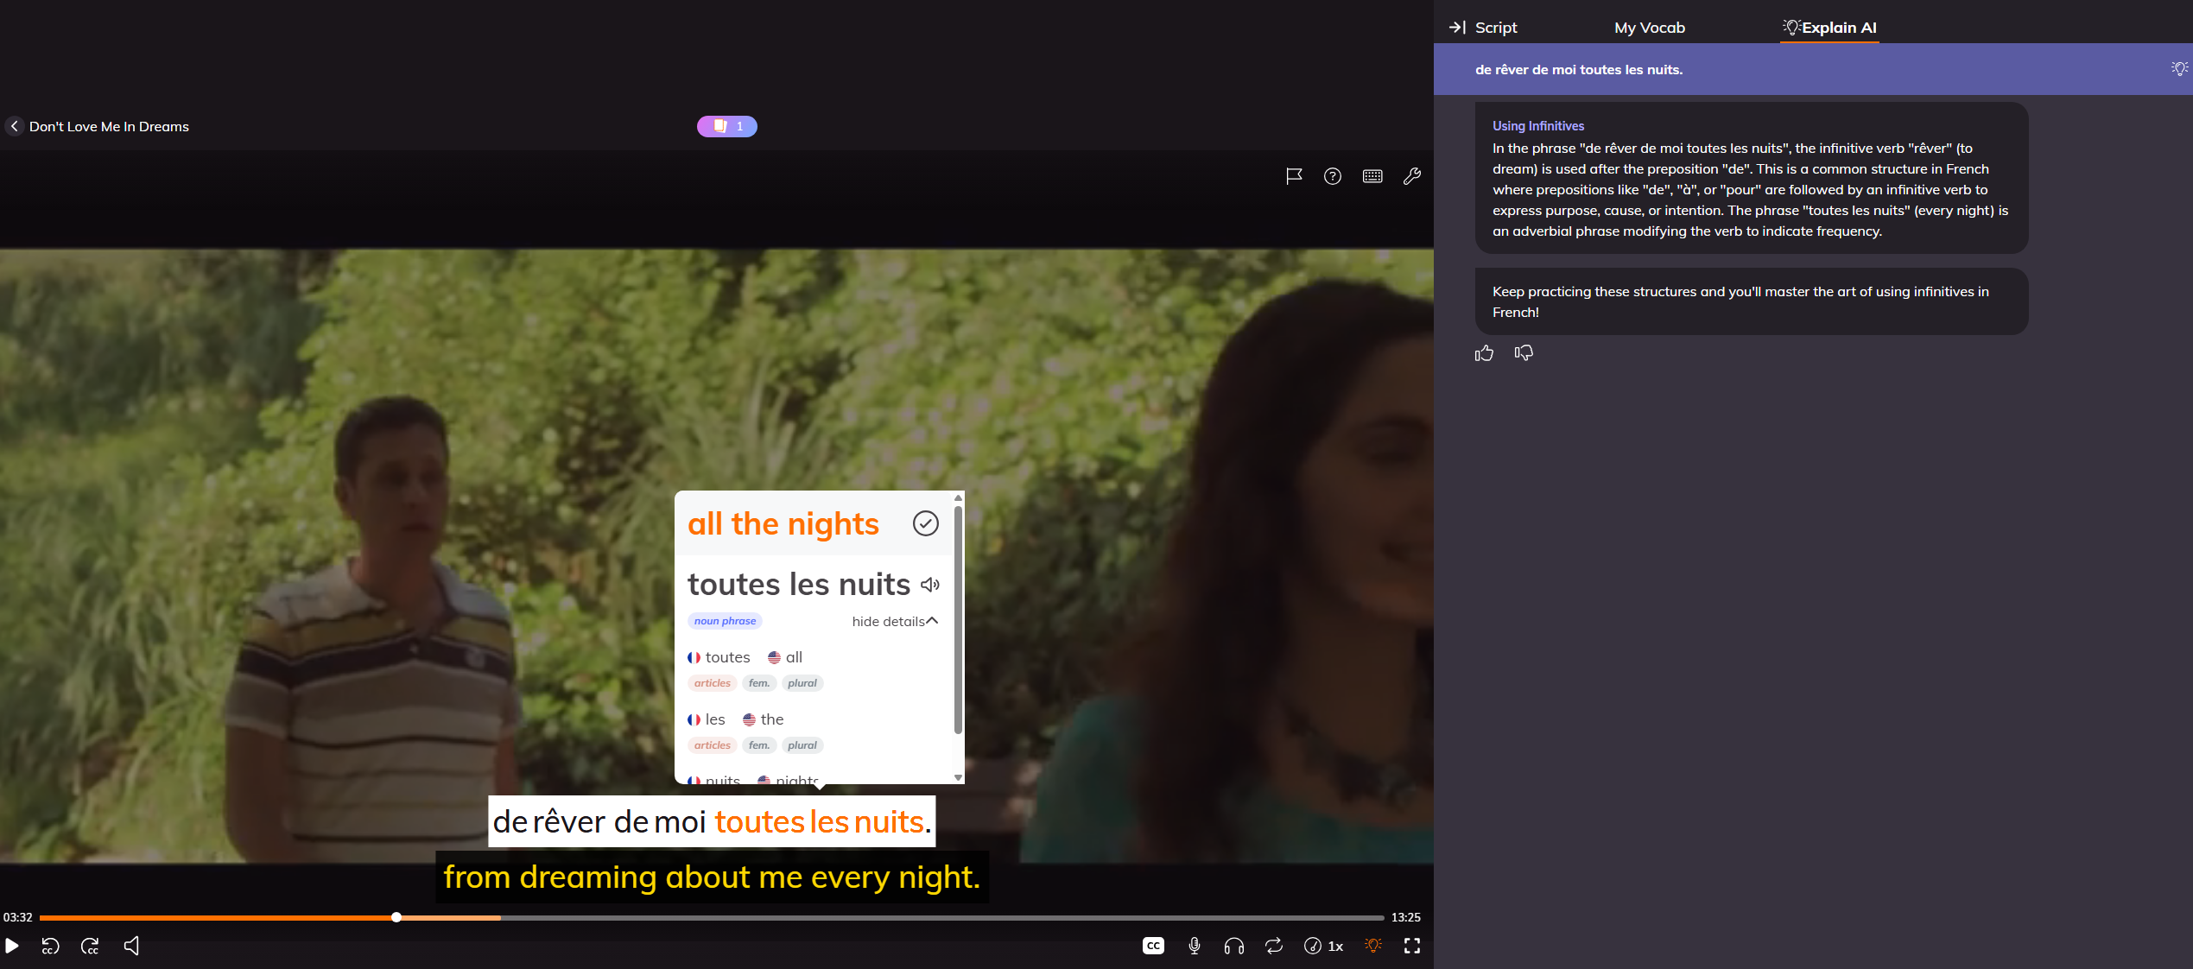
Task: Click the 13:25 total duration
Action: click(x=1405, y=917)
